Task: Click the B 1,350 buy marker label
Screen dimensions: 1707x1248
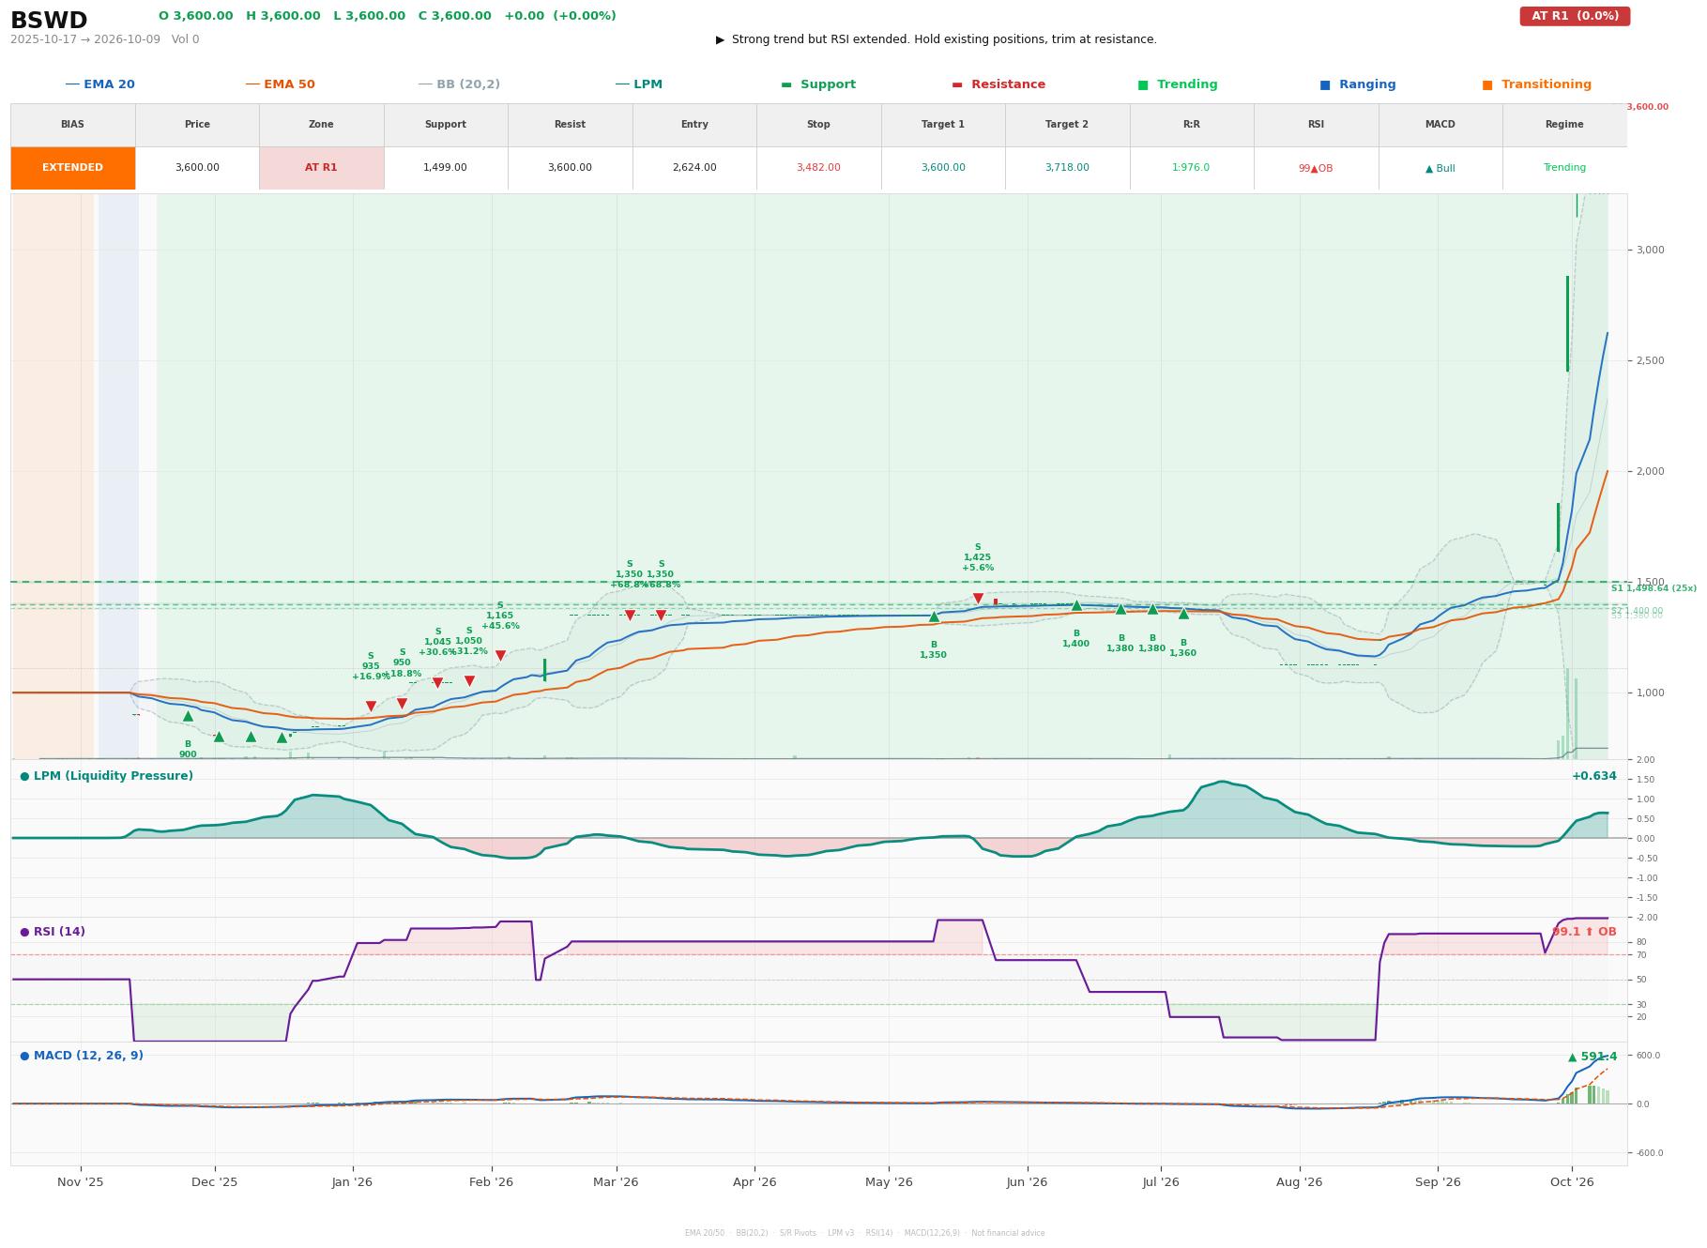Action: pos(934,650)
